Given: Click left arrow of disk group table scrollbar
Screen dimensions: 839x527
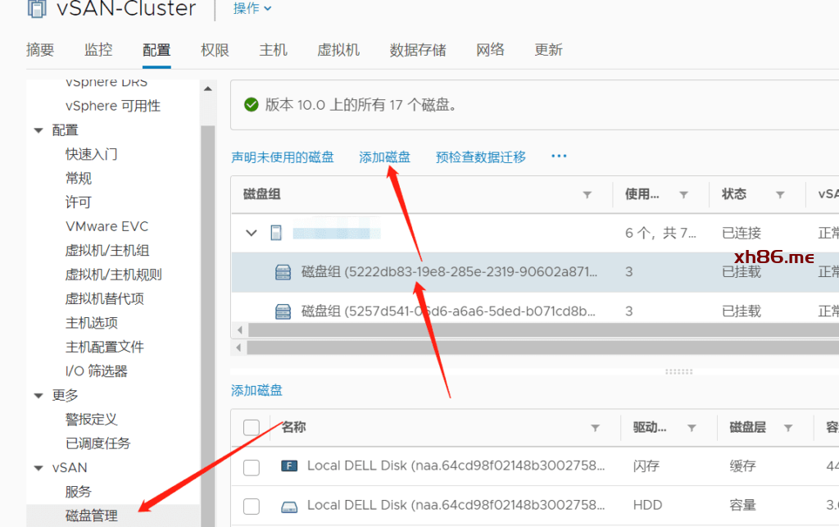Looking at the screenshot, I should (x=239, y=330).
